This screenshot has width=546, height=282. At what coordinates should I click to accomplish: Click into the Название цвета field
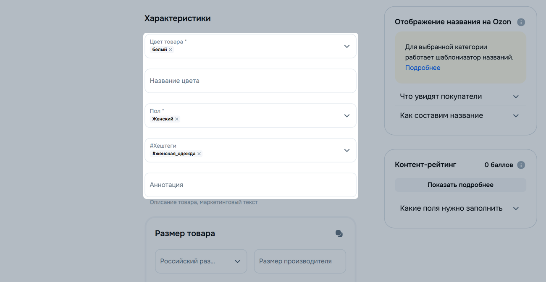tap(250, 81)
